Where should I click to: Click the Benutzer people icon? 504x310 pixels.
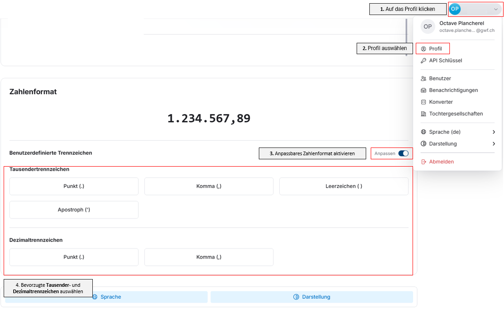pyautogui.click(x=423, y=78)
